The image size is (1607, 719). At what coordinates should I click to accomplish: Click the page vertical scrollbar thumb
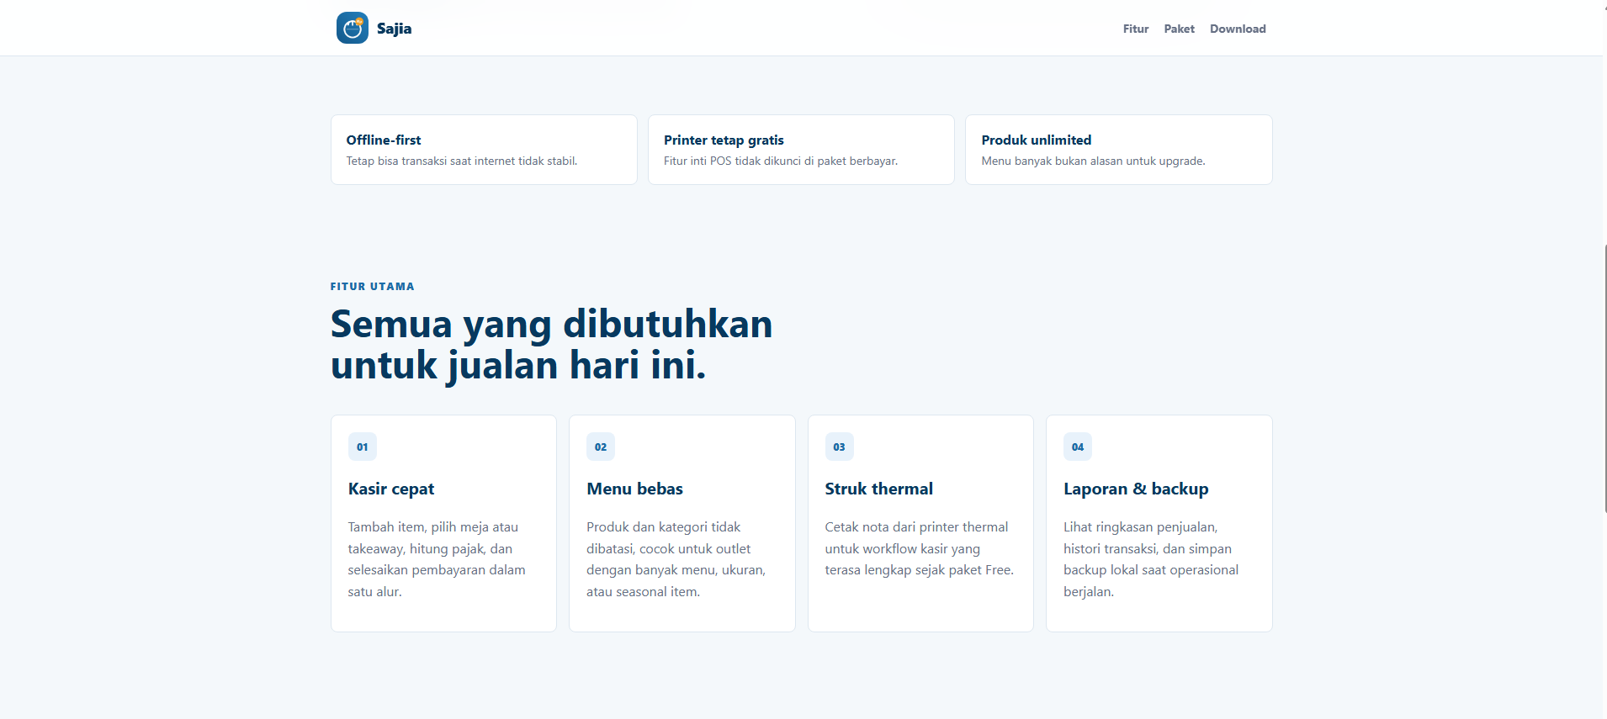(x=1604, y=378)
